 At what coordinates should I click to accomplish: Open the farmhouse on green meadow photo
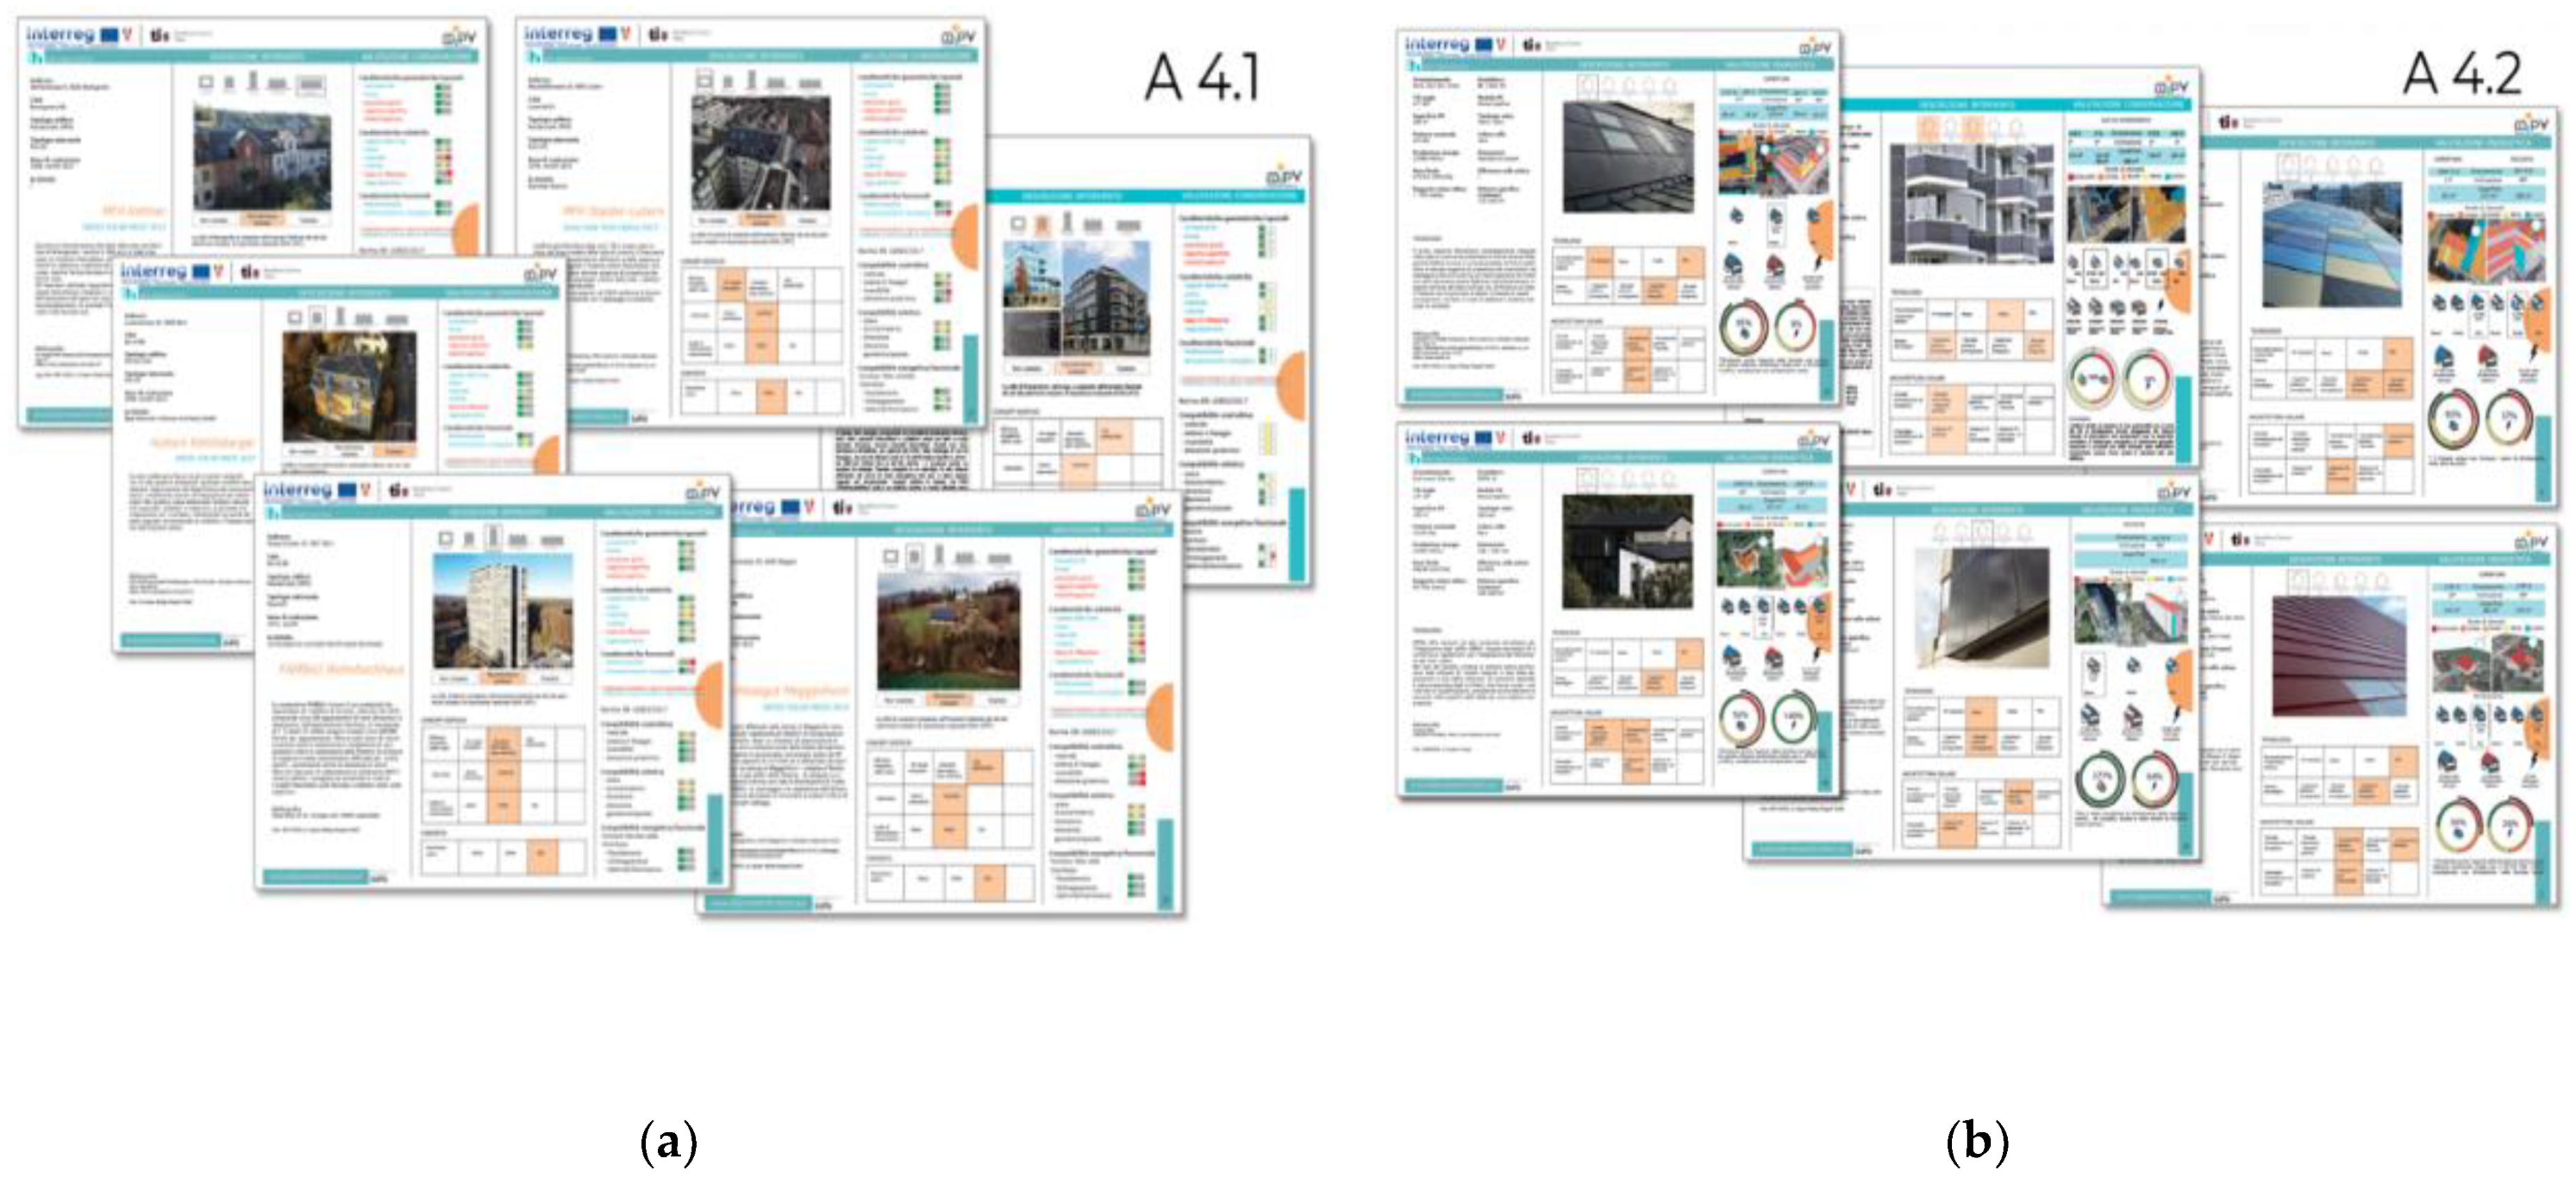[x=948, y=630]
